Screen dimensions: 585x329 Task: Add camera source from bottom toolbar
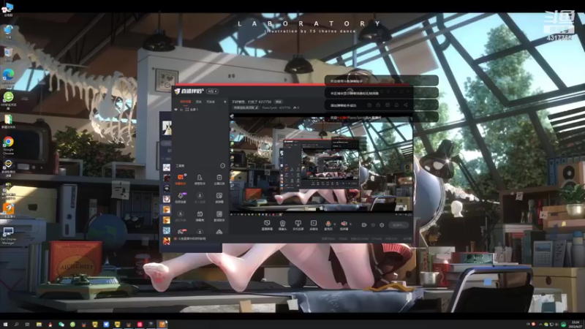pyautogui.click(x=282, y=225)
